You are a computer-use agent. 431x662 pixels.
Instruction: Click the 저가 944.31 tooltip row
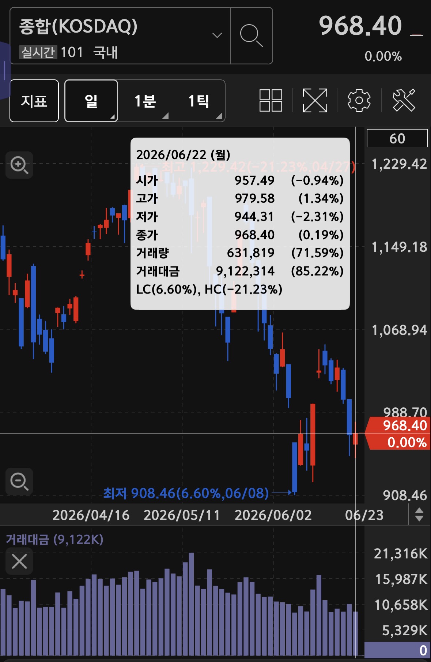pos(240,217)
